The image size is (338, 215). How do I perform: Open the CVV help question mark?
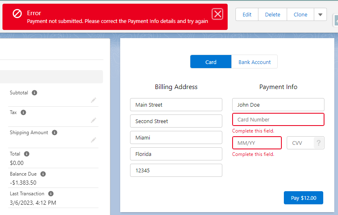click(x=319, y=143)
